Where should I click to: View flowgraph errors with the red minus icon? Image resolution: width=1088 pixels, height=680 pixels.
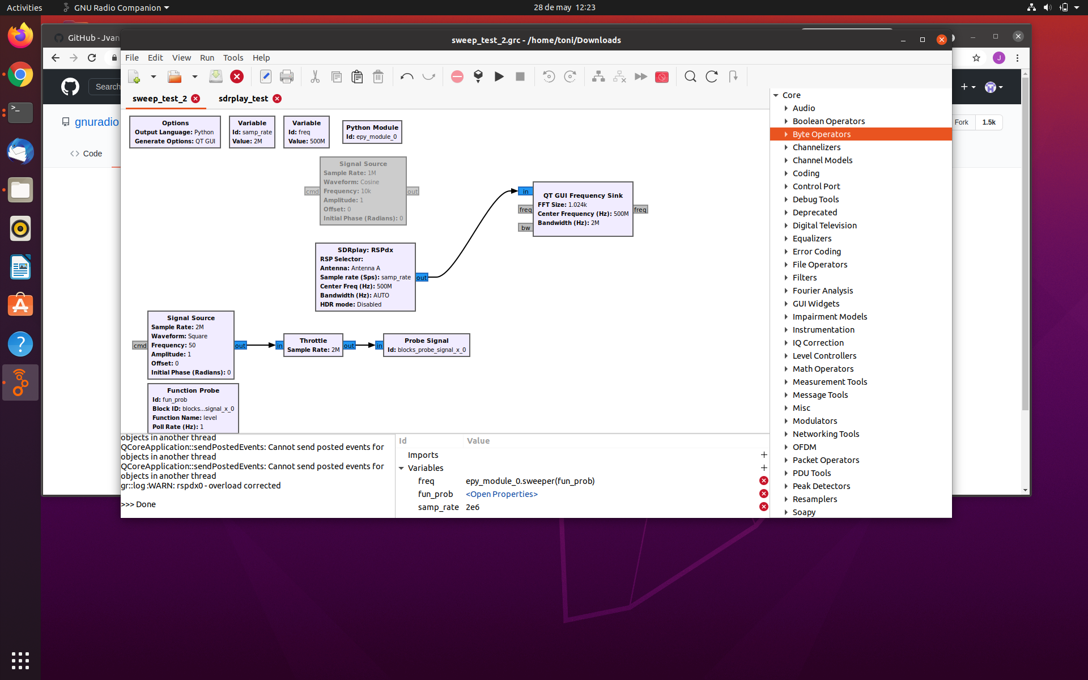pos(457,76)
